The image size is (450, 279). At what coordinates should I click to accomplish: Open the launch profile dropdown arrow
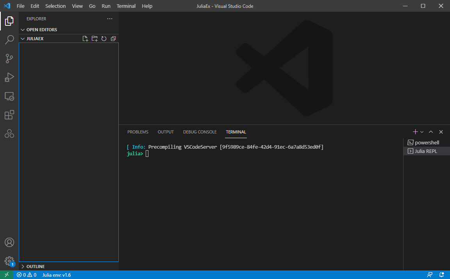pos(422,132)
